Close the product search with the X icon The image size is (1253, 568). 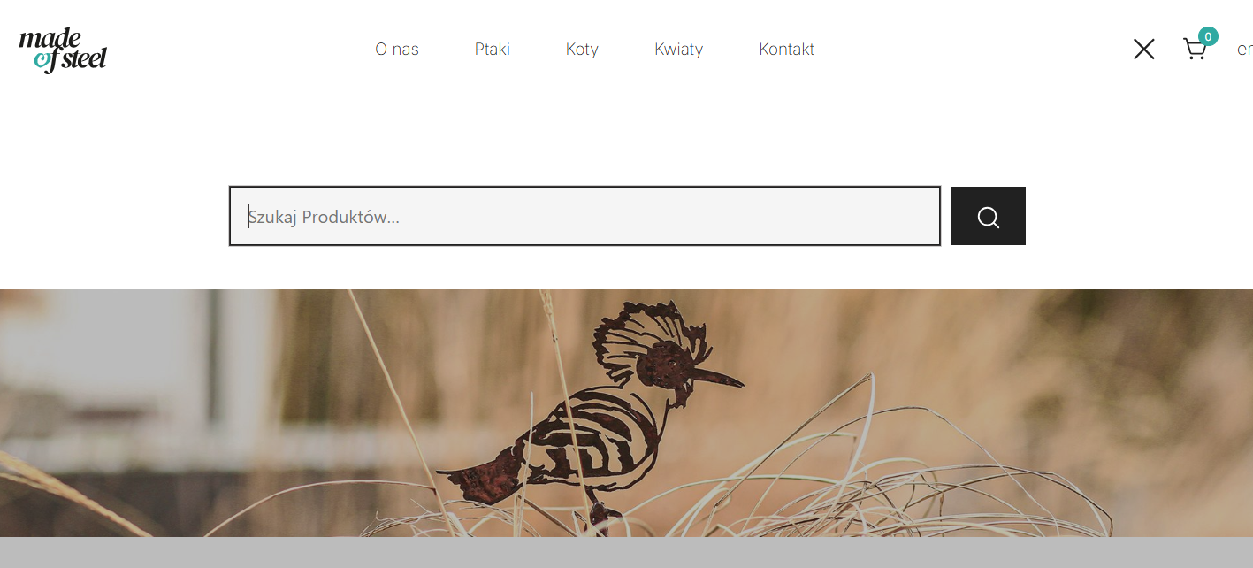pyautogui.click(x=1143, y=49)
